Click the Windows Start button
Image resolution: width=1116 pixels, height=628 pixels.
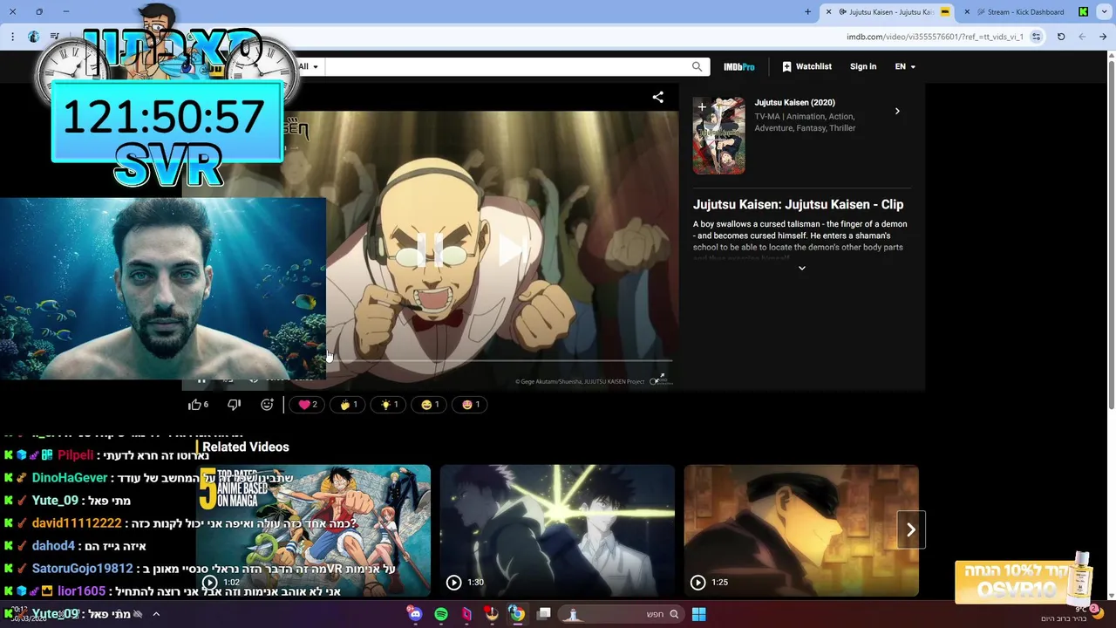[x=698, y=614]
